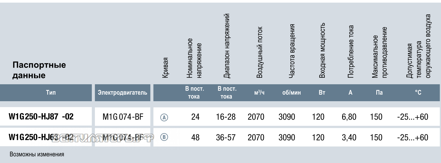Screen dimensions: 441x163
Task: Click the об/мин unit header
Action: click(x=292, y=93)
